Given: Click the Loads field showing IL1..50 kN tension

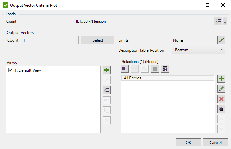Looking at the screenshot, I should [x=144, y=21].
